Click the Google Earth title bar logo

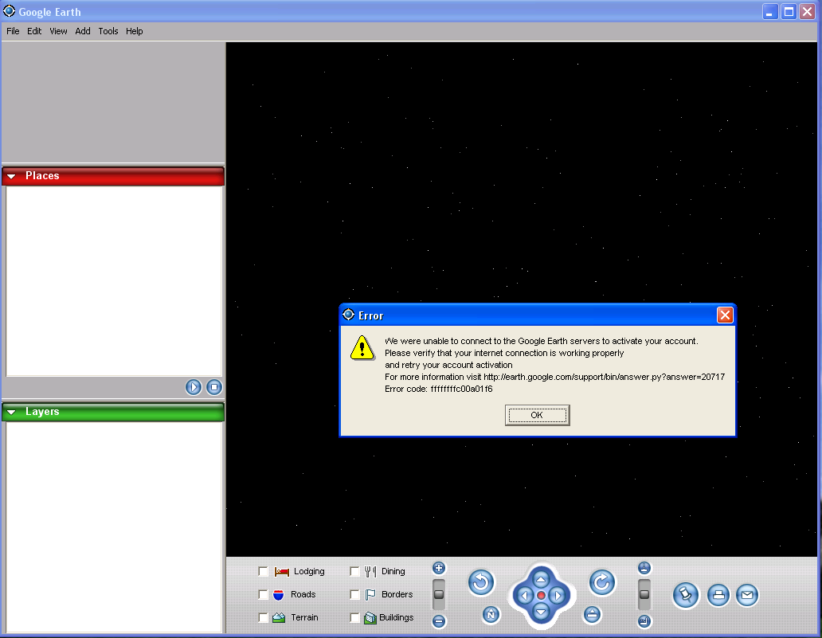tap(9, 11)
